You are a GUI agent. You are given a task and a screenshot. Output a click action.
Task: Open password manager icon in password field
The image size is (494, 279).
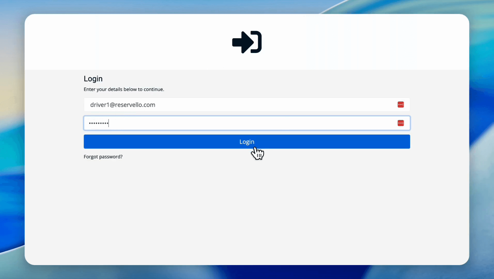[x=400, y=123]
